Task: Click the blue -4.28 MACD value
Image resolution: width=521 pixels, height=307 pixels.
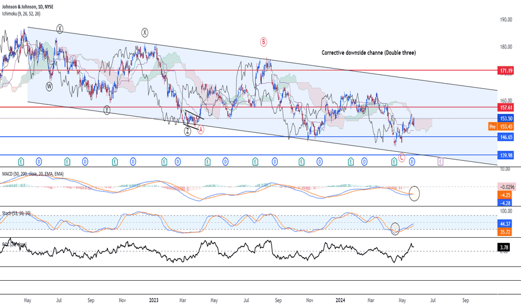Action: [x=505, y=203]
